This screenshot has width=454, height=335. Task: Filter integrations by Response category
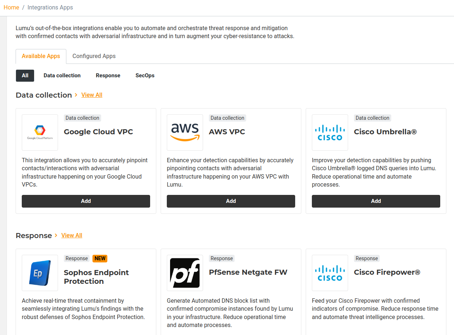click(108, 75)
